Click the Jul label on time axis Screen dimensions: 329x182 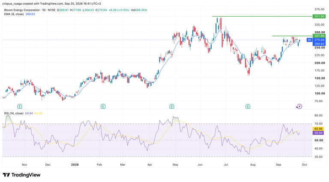coord(226,164)
